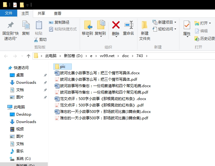The image size is (215, 166).
Task: Click the Cut scissors button
Action: pos(40,40)
